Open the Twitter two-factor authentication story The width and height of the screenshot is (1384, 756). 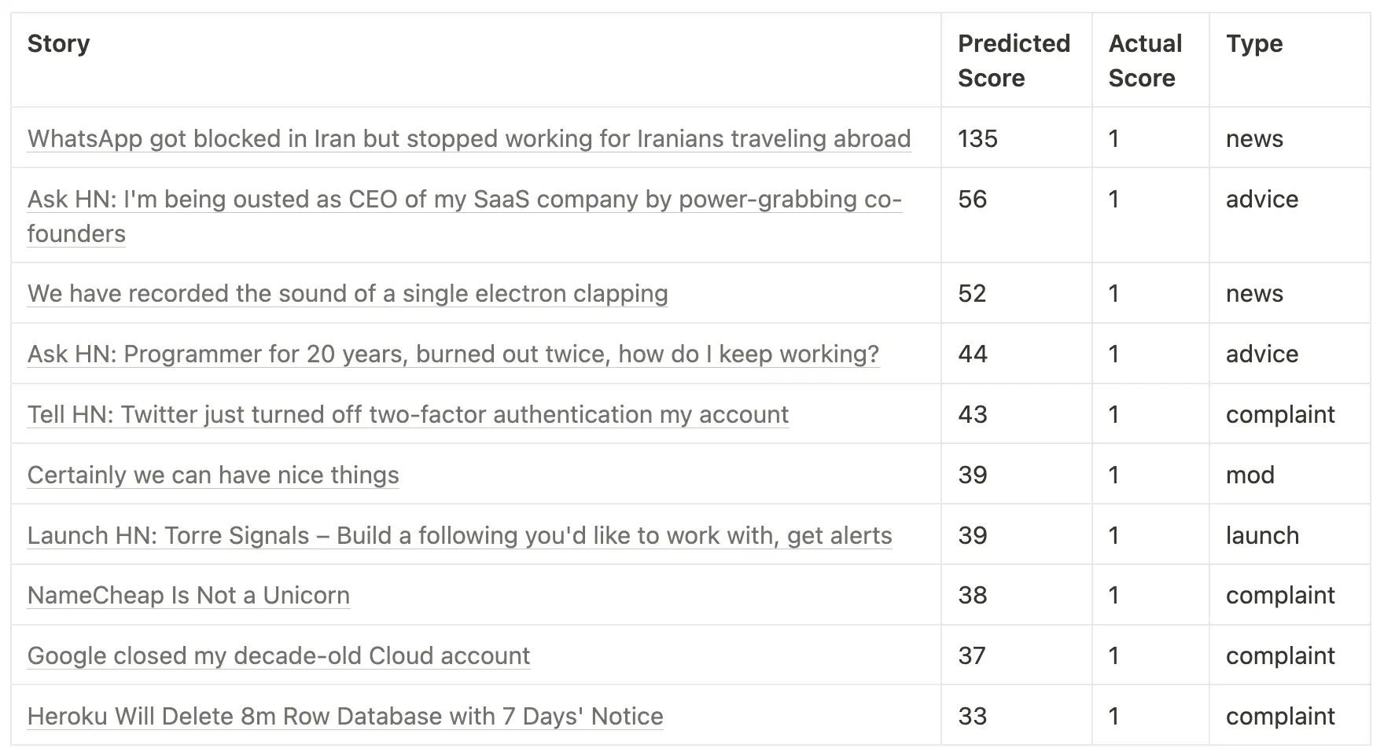pyautogui.click(x=407, y=415)
